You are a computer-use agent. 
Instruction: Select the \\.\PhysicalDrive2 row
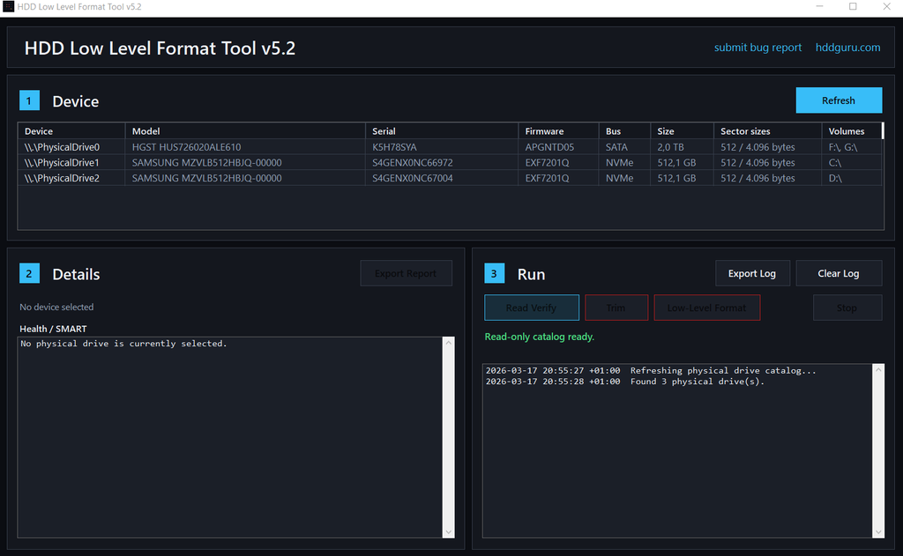pos(450,178)
